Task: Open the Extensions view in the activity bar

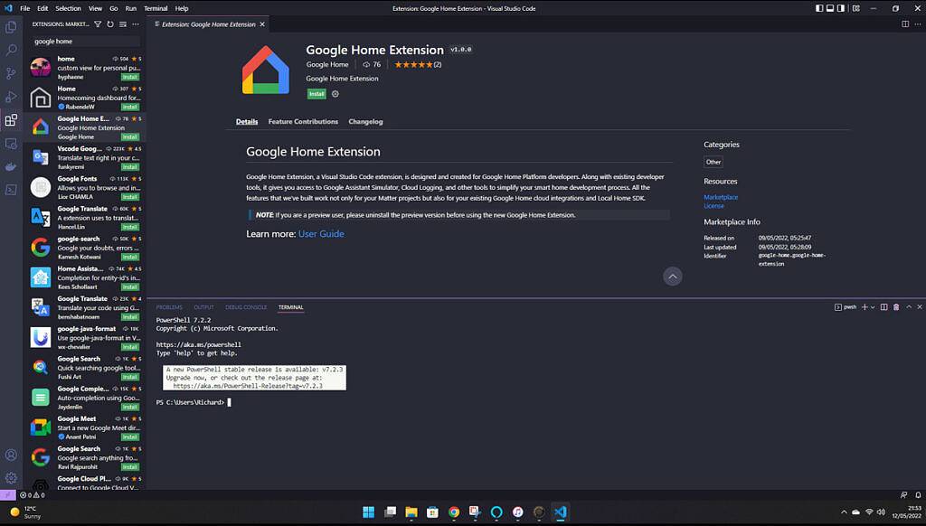Action: [11, 119]
